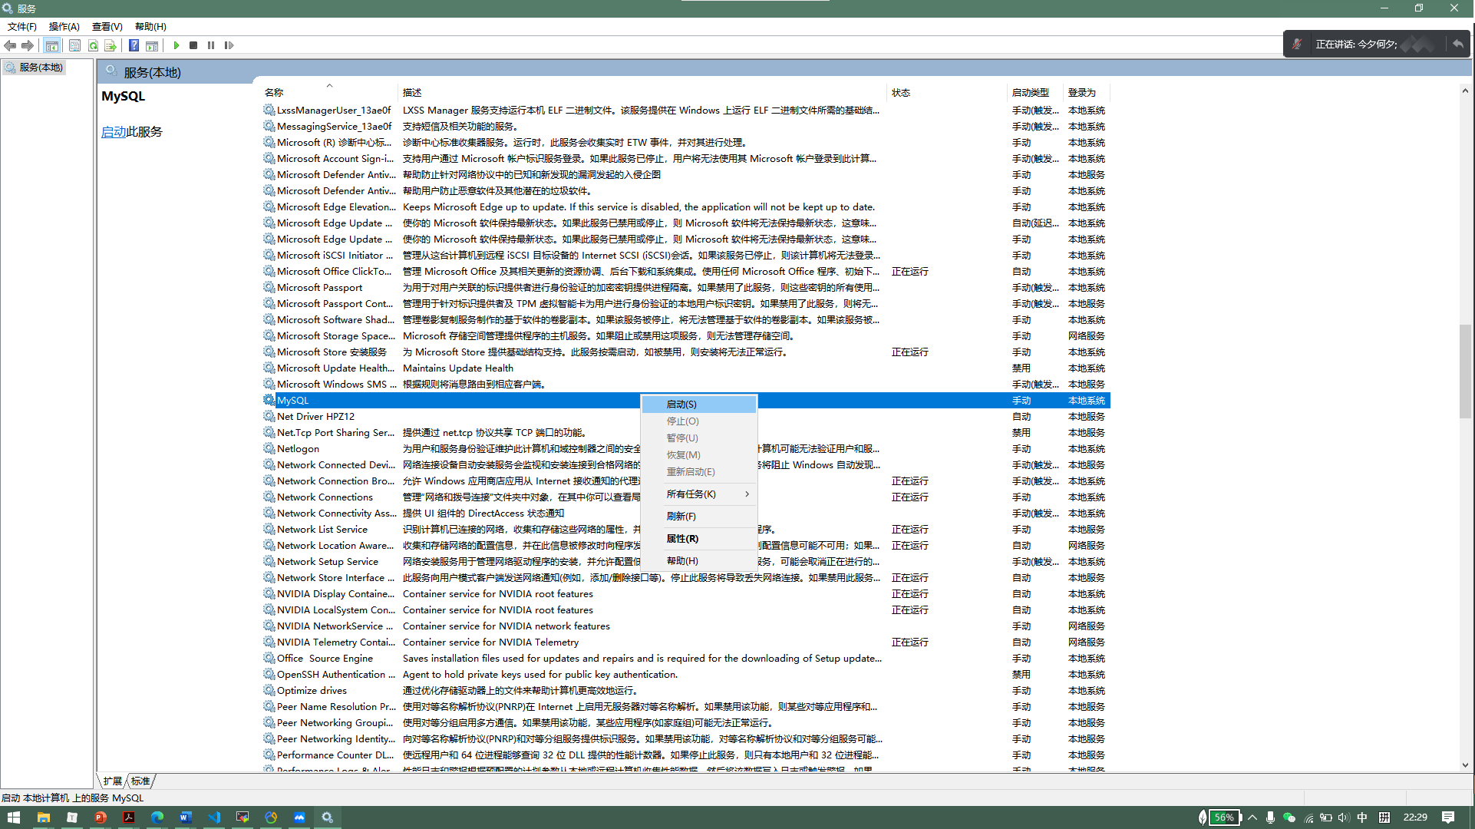The height and width of the screenshot is (829, 1475).
Task: Click the Export List toolbar icon
Action: click(111, 45)
